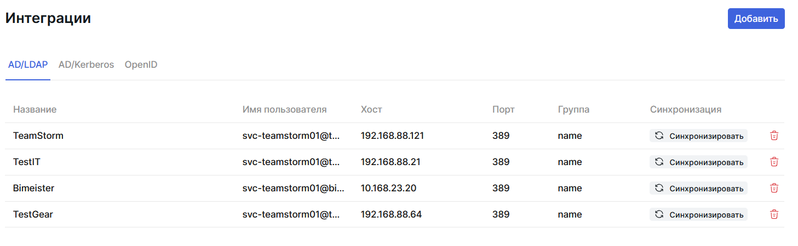Select host 10.168.23.20 cell
798x246 pixels.
point(388,188)
